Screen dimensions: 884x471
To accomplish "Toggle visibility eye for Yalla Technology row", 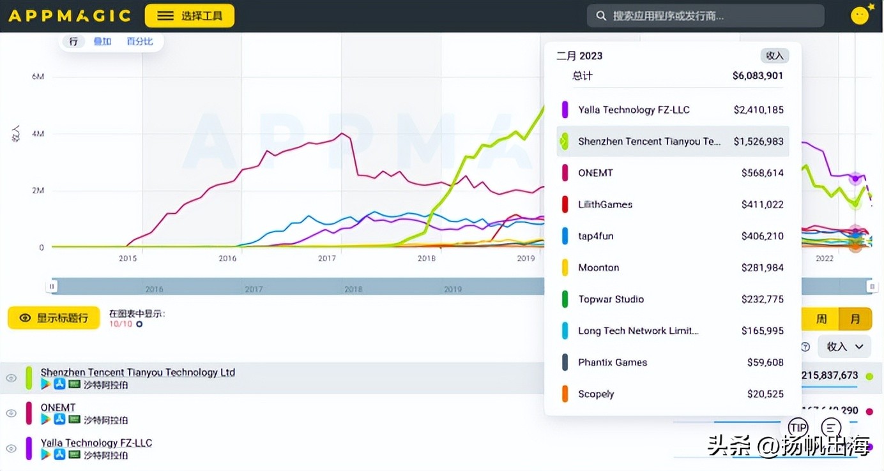I will pyautogui.click(x=11, y=448).
